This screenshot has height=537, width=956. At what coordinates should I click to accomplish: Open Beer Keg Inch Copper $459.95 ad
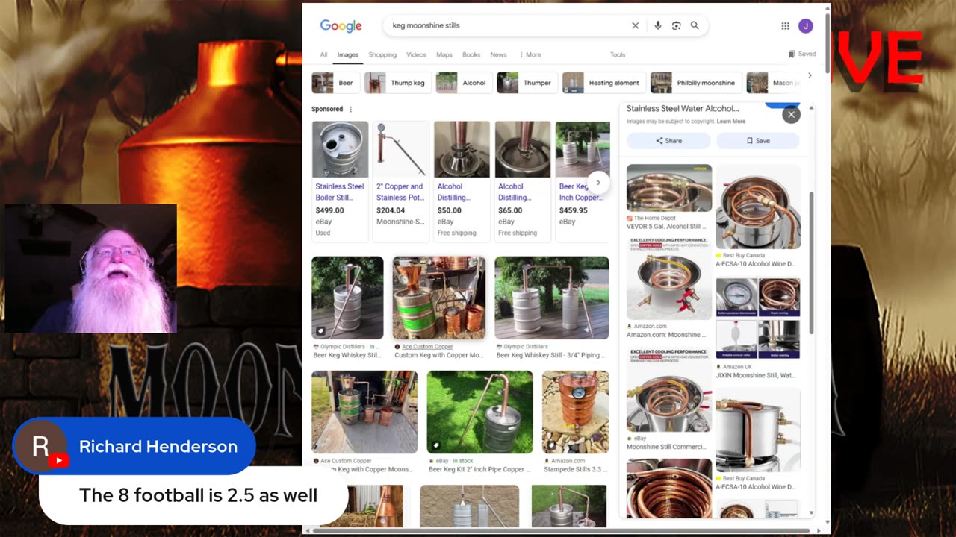(583, 181)
